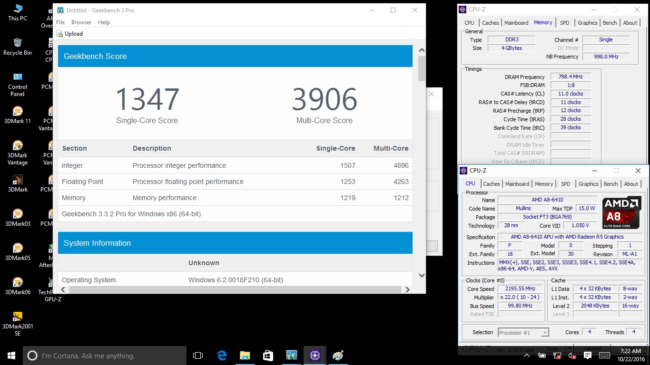This screenshot has height=365, width=650.
Task: Click Geekbench vertical scrollbar down arrow
Action: [x=422, y=275]
